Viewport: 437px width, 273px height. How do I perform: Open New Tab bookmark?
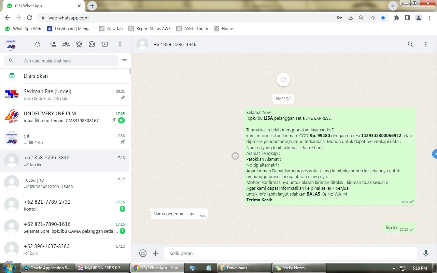111,29
